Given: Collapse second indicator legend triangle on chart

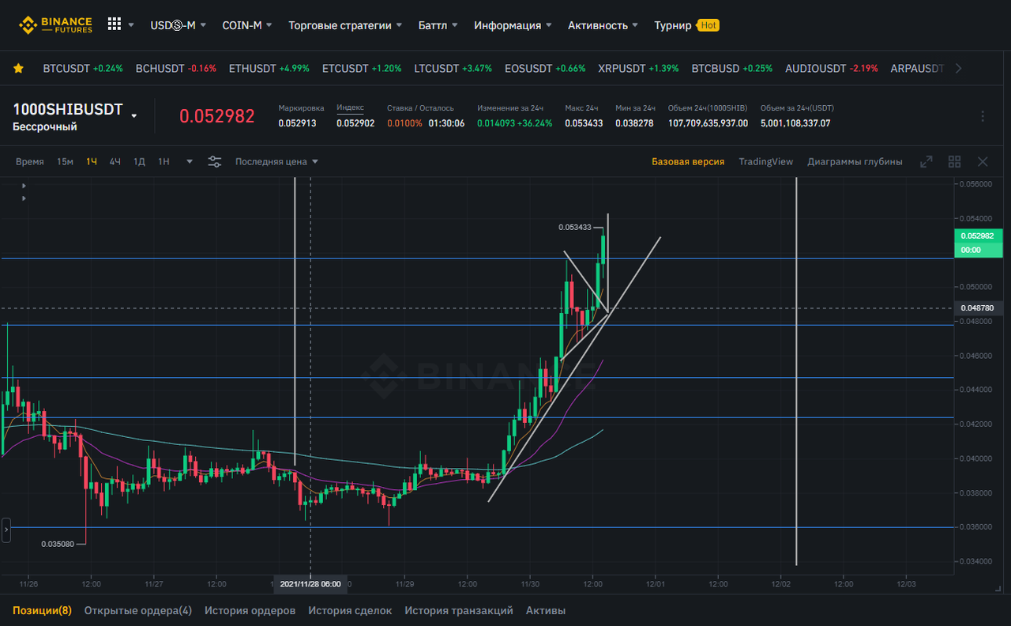Looking at the screenshot, I should pyautogui.click(x=24, y=198).
